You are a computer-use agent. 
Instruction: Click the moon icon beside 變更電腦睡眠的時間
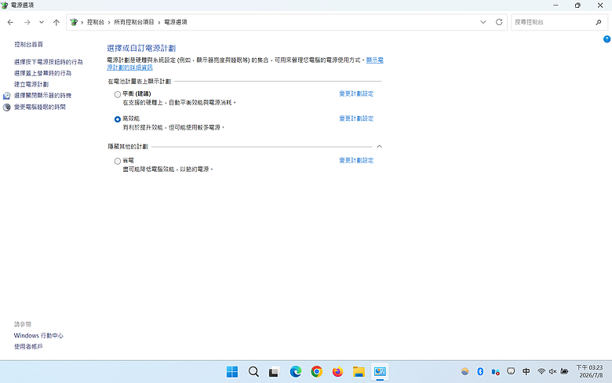click(6, 107)
